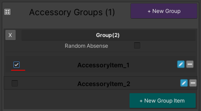
Task: Click the Random Absense label text
Action: [86, 46]
